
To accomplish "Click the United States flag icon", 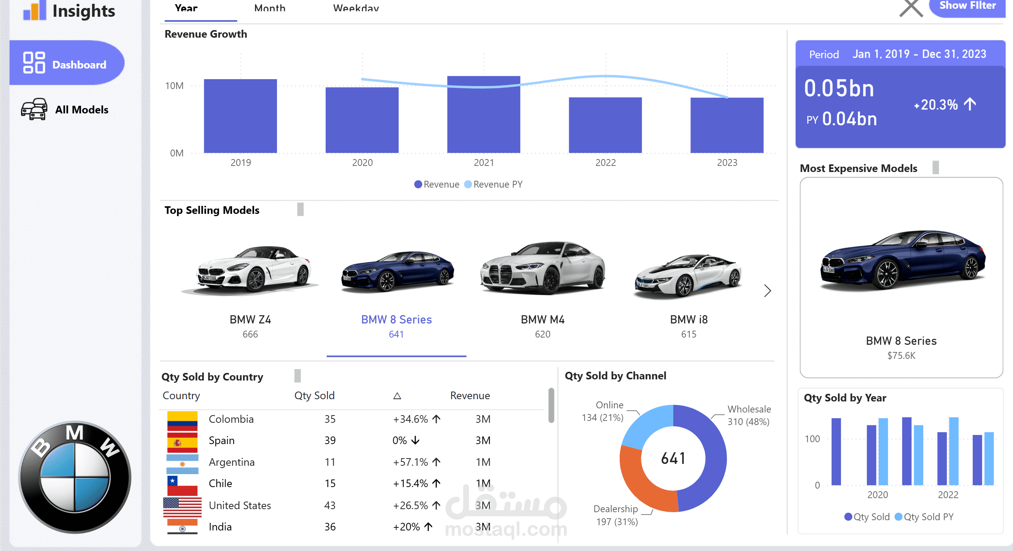I will [183, 507].
